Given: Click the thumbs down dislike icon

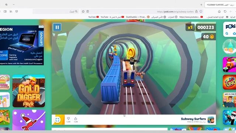Looking at the screenshot, I should (68, 119).
